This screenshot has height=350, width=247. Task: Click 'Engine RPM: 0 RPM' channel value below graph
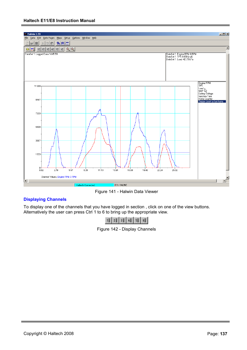tap(67, 177)
